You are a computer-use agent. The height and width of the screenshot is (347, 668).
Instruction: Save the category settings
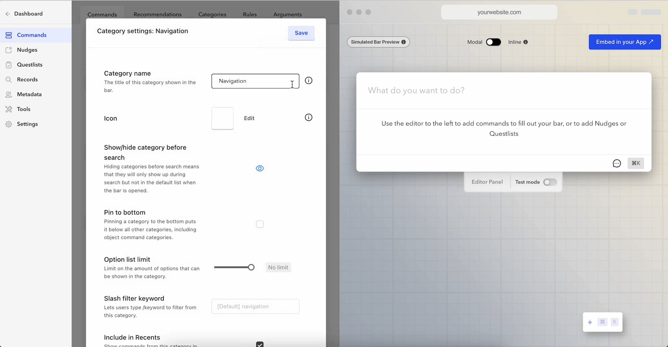point(301,33)
